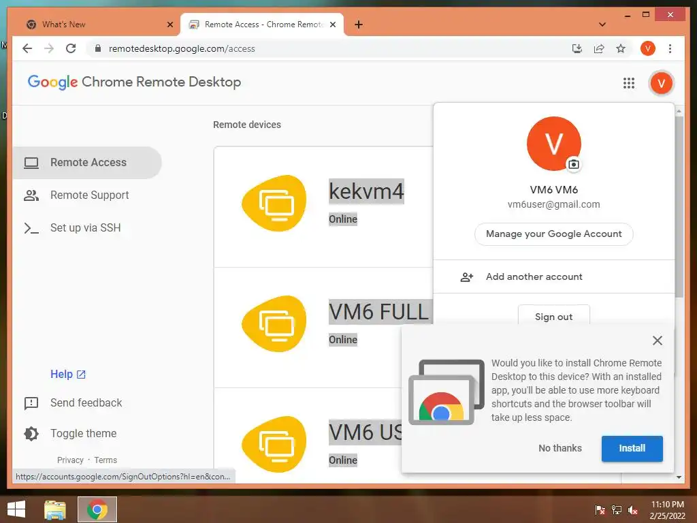Expand the tab search chevron

602,25
